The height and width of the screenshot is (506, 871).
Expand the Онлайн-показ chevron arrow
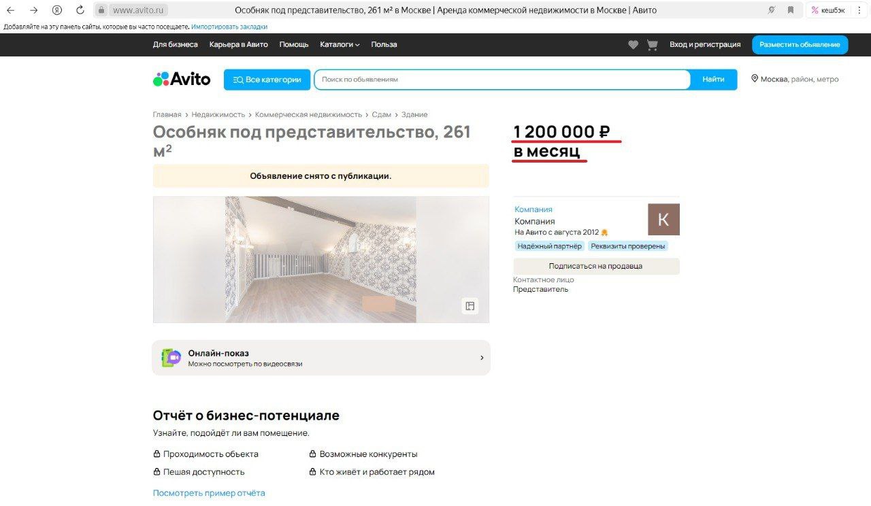(482, 358)
